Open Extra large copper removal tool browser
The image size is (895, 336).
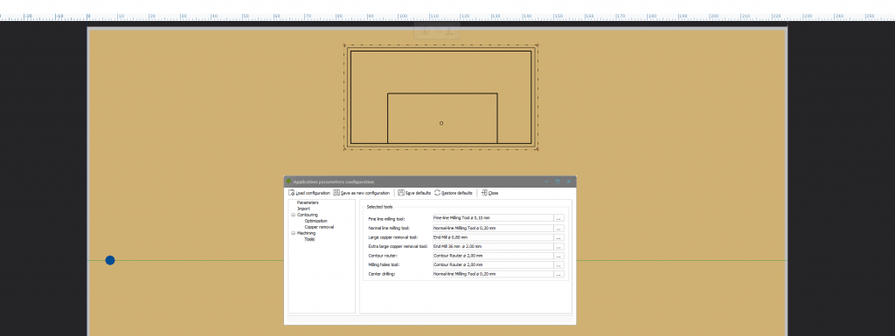(x=559, y=247)
